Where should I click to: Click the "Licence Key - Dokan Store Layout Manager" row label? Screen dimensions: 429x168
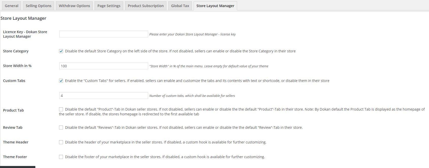pyautogui.click(x=25, y=34)
